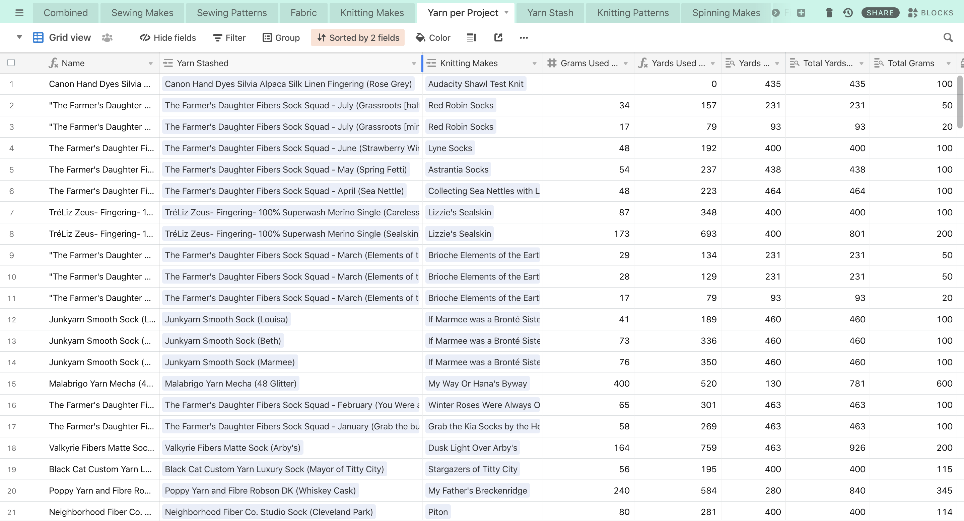Image resolution: width=964 pixels, height=521 pixels.
Task: Open Knitting Makes column dropdown arrow
Action: [534, 64]
